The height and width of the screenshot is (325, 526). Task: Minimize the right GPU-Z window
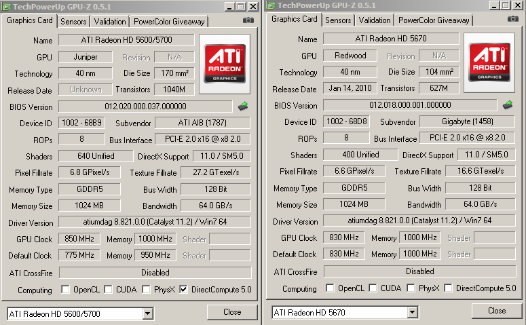[494, 5]
